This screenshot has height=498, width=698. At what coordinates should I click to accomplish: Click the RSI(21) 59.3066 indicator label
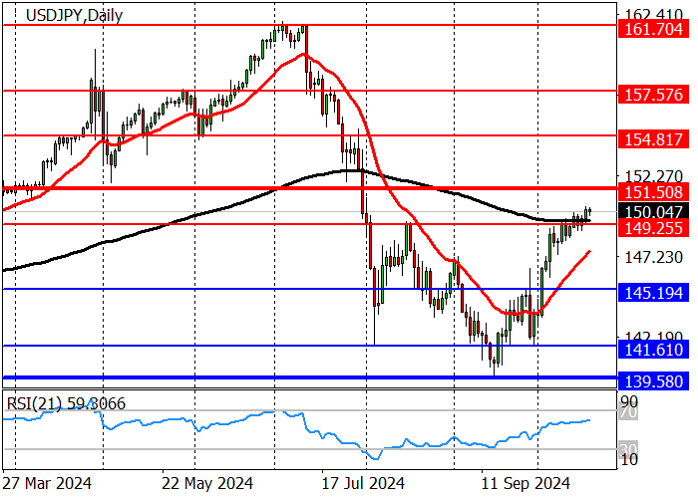click(x=66, y=403)
